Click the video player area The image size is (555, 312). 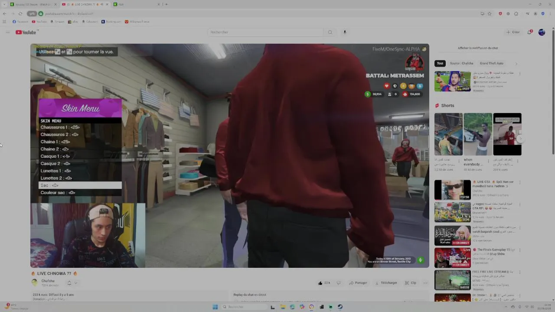click(x=229, y=156)
